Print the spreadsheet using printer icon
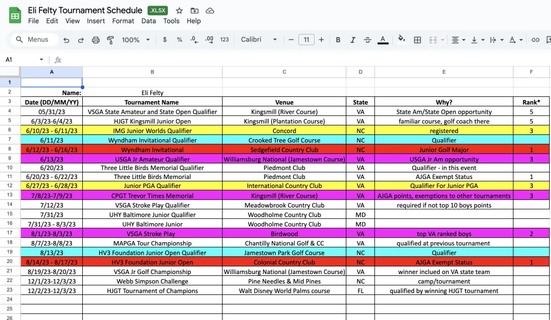The width and height of the screenshot is (551, 320). [96, 40]
